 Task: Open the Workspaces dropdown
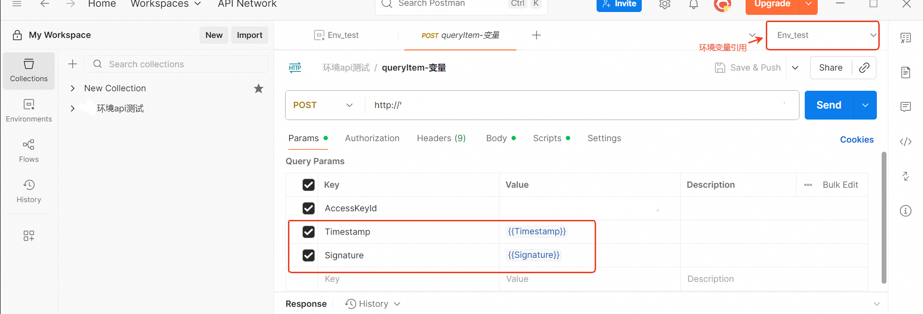click(166, 4)
